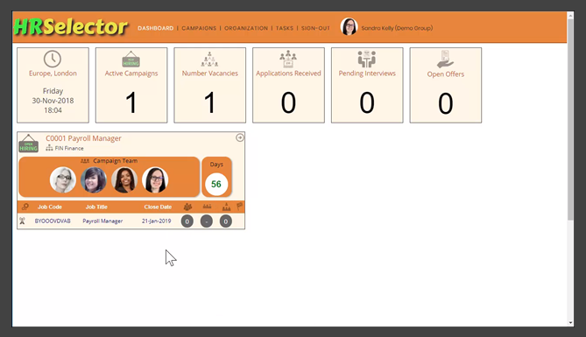The height and width of the screenshot is (337, 586).
Task: Open the Active Campaigns count tile
Action: [x=131, y=85]
